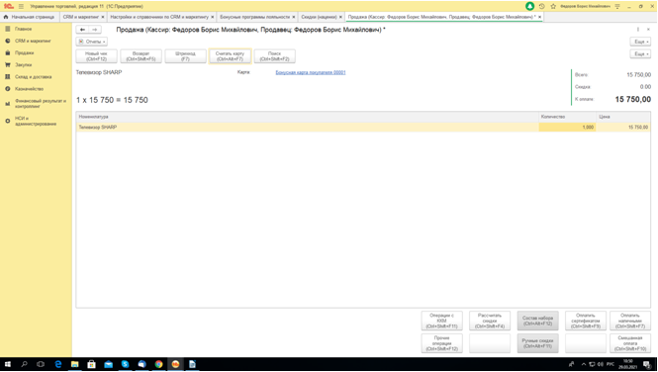This screenshot has width=658, height=372.
Task: Click the bold К оплате total 15 750,00
Action: [x=633, y=99]
